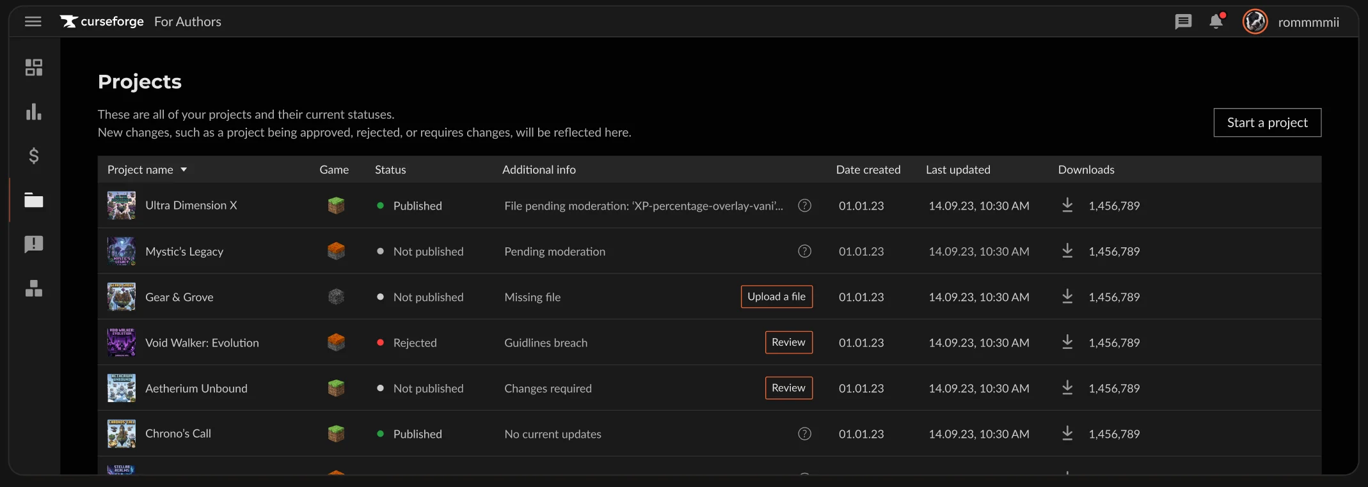This screenshot has height=487, width=1368.
Task: Open the blocks sidebar icon
Action: click(x=34, y=288)
